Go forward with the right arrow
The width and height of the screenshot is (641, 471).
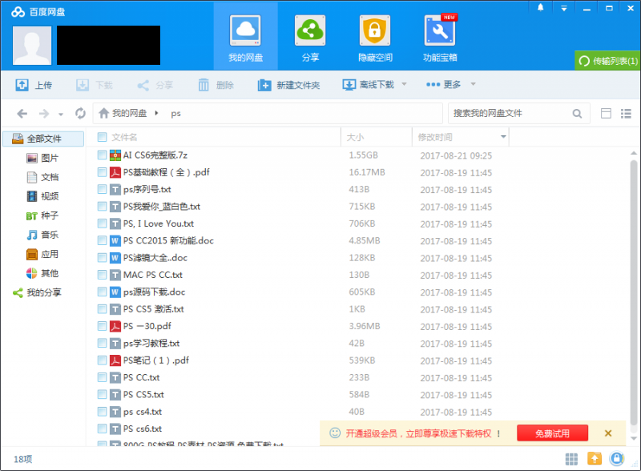pyautogui.click(x=44, y=113)
